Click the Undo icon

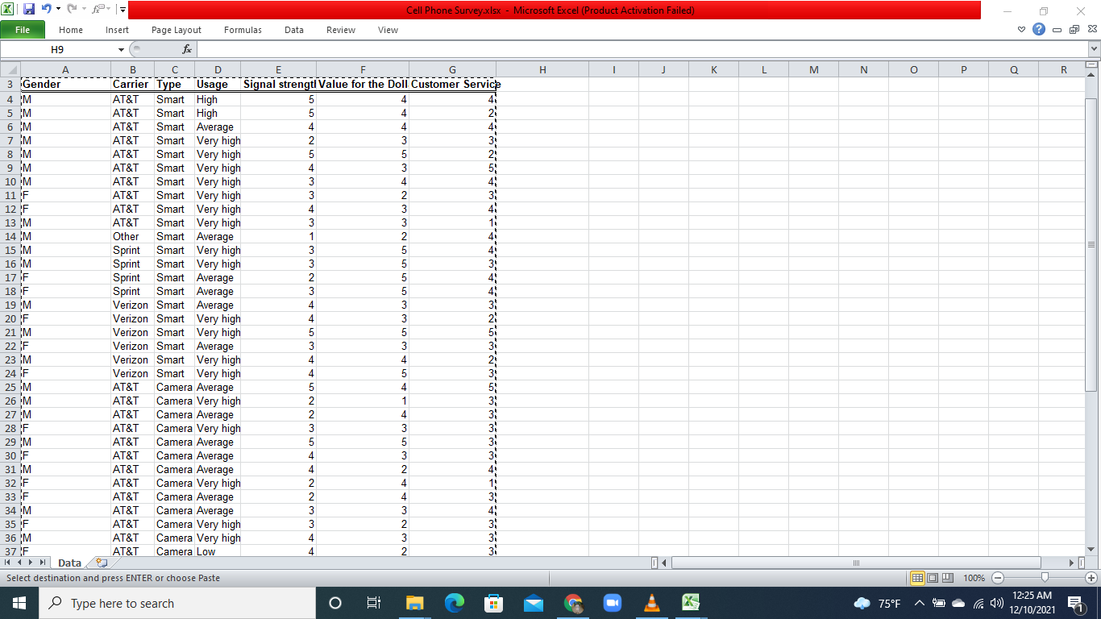click(46, 9)
